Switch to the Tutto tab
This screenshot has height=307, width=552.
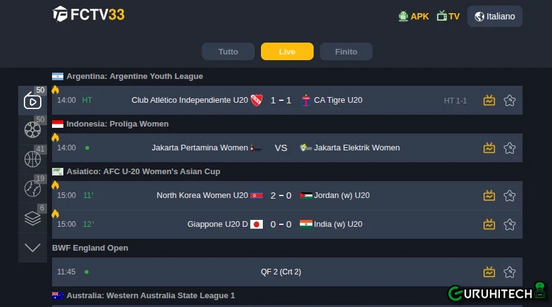pos(228,52)
